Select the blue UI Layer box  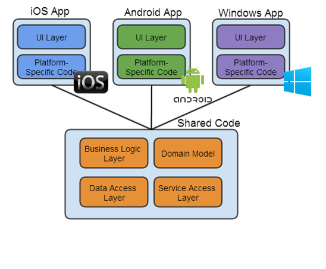51,37
